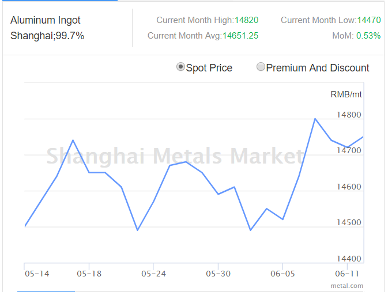Click the Shanghai Metals Market watermark

click(175, 156)
